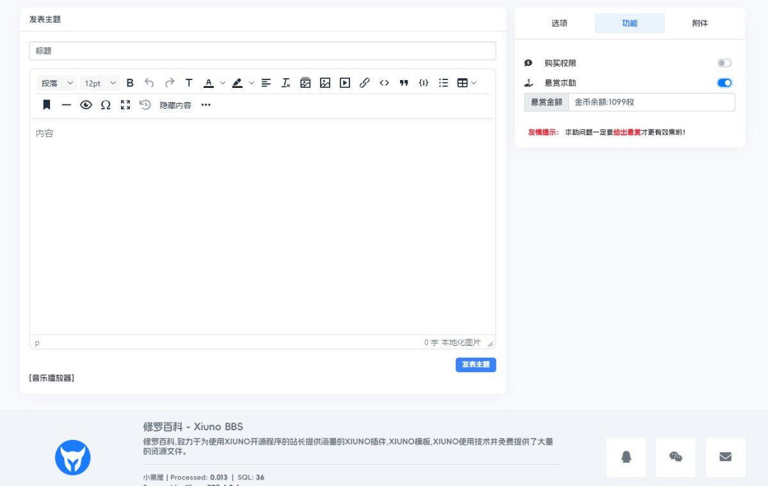Redo the last edit
The height and width of the screenshot is (486, 768).
(170, 83)
